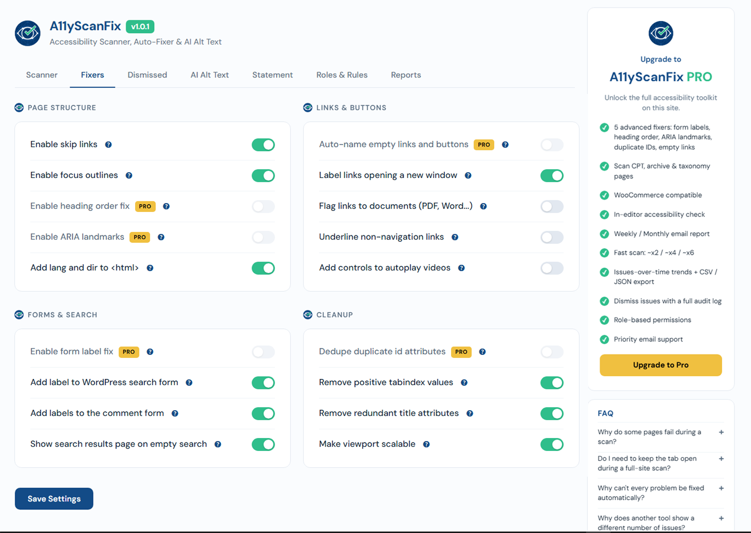Open help tooltip for Enable heading order fix

coord(166,206)
